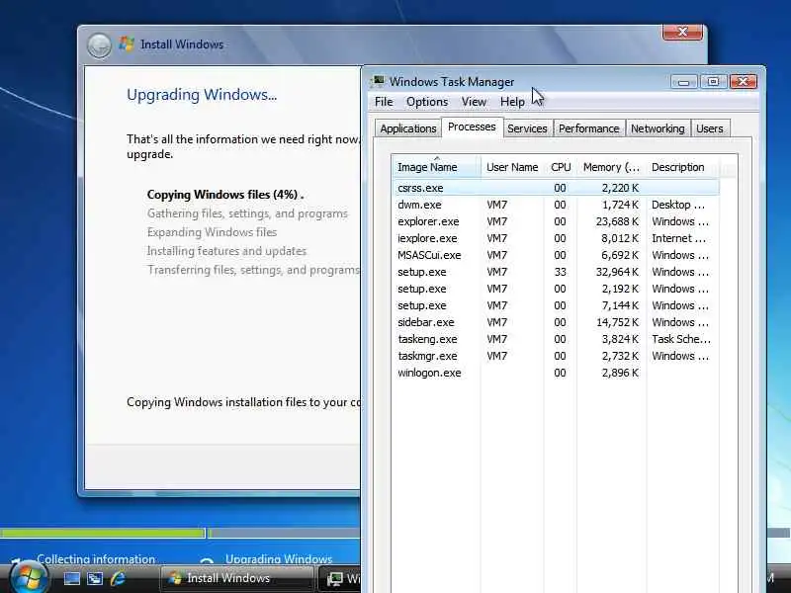The width and height of the screenshot is (791, 593).
Task: Select the taskeng.exe process row
Action: coord(556,339)
